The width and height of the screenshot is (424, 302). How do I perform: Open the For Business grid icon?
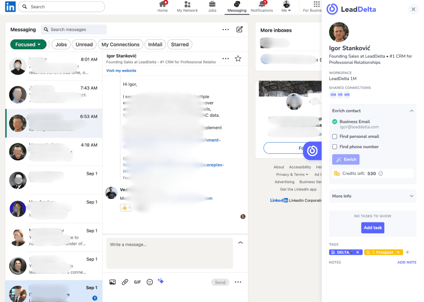click(316, 4)
